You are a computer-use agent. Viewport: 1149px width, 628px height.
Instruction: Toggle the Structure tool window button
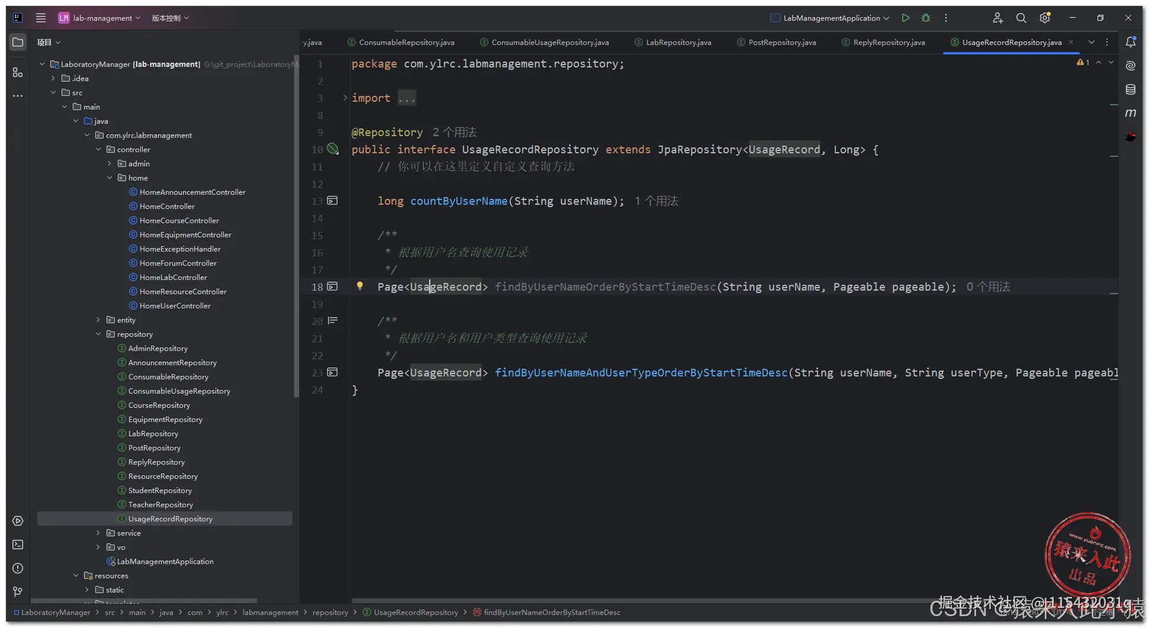[18, 72]
